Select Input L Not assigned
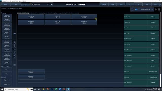Image resolution: width=162 pixels, height=91 pixels. (x=7, y=63)
